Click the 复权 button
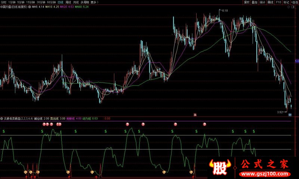 [x=246, y=2]
